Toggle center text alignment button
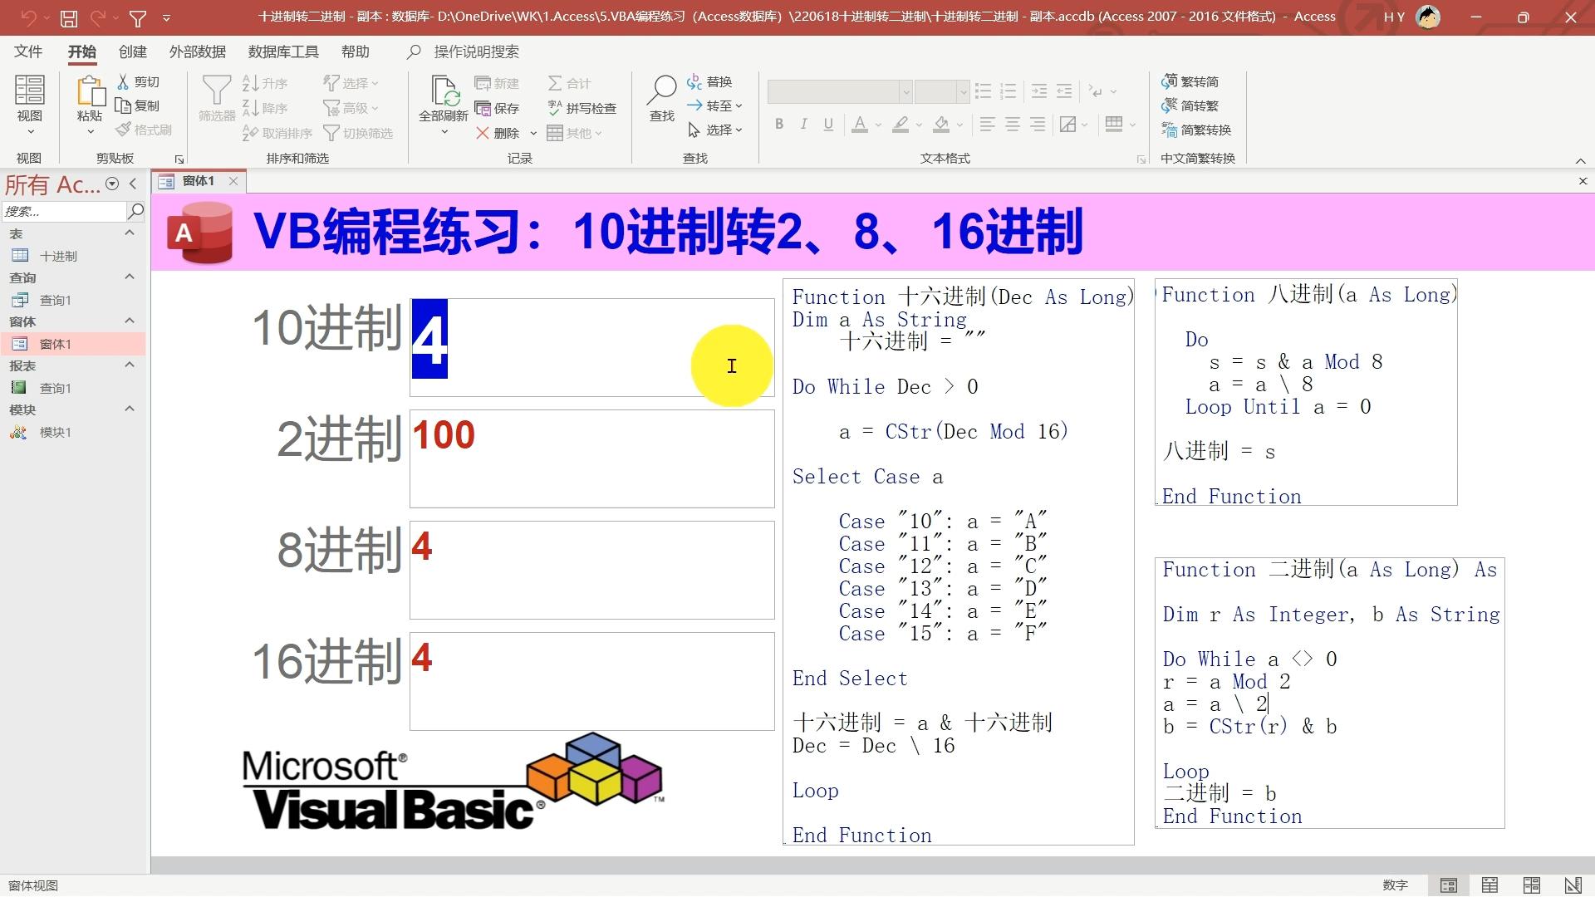This screenshot has width=1595, height=897. tap(1012, 125)
